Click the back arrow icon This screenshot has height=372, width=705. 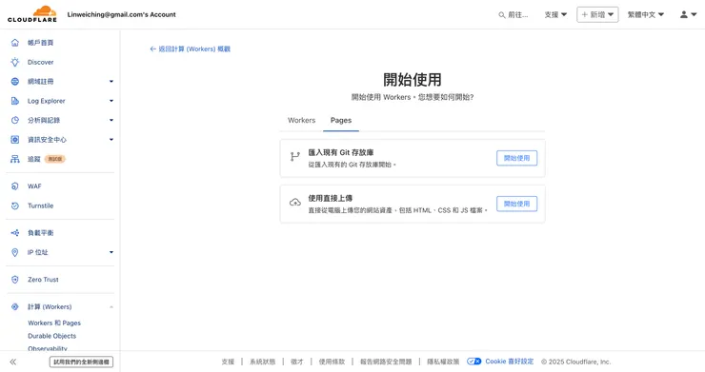pos(152,49)
